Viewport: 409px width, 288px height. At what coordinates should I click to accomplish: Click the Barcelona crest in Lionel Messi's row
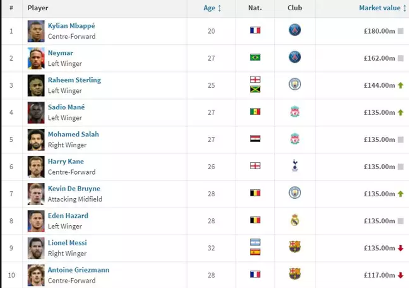[295, 247]
